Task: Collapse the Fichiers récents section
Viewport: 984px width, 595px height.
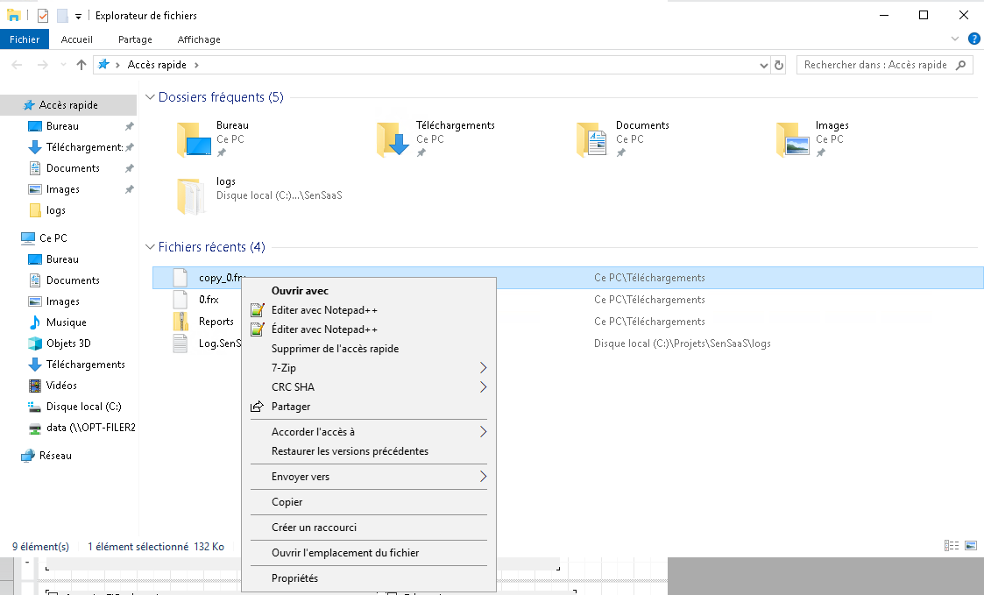Action: click(x=151, y=247)
